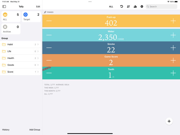Tap the Edit button in sidebar
Image resolution: width=180 pixels, height=135 pixels.
[x=38, y=6]
